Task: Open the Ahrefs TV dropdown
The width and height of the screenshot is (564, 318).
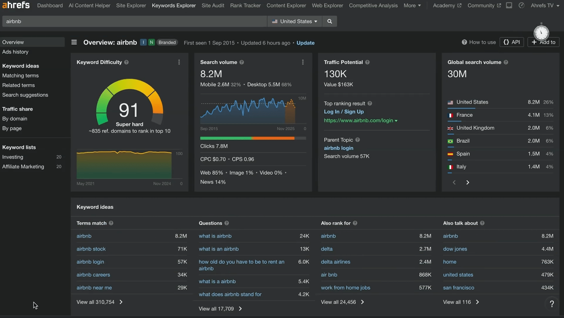Action: [x=545, y=5]
